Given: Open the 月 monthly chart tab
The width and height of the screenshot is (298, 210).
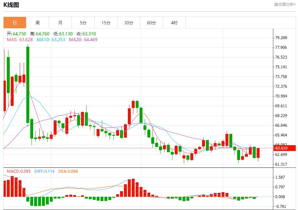Looking at the screenshot, I should [61, 23].
